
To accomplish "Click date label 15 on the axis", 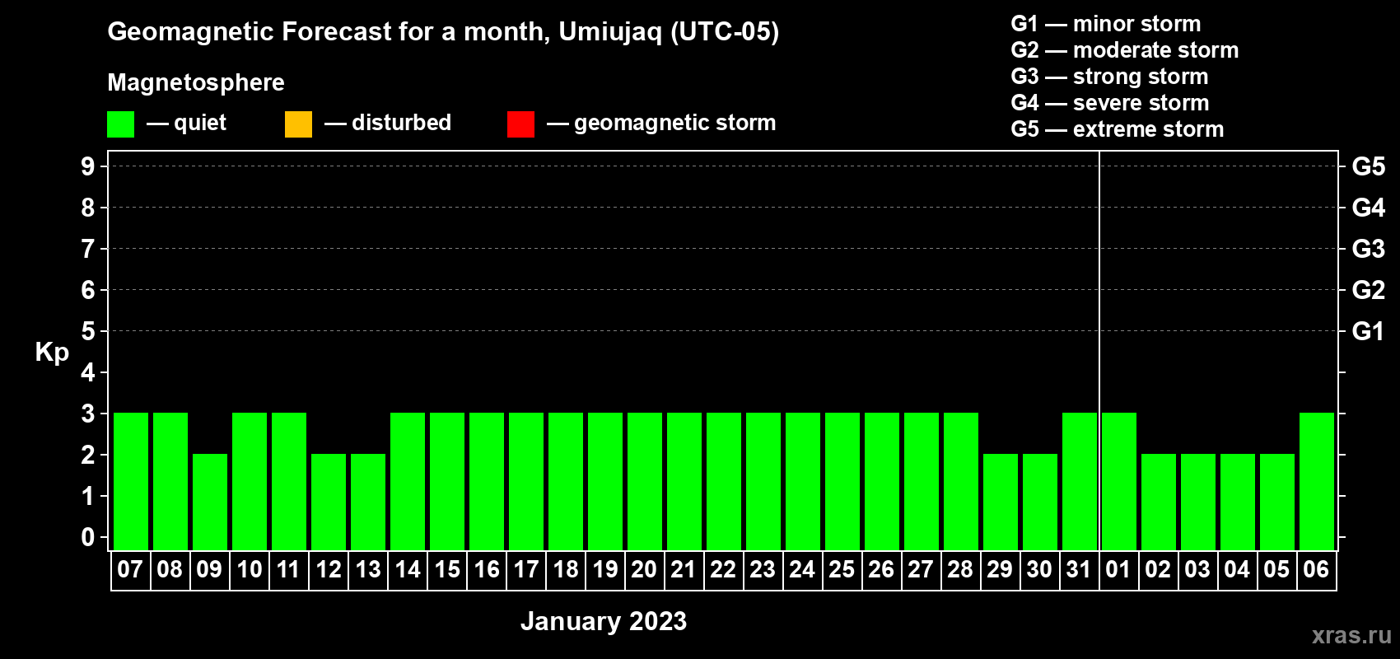I will 447,570.
